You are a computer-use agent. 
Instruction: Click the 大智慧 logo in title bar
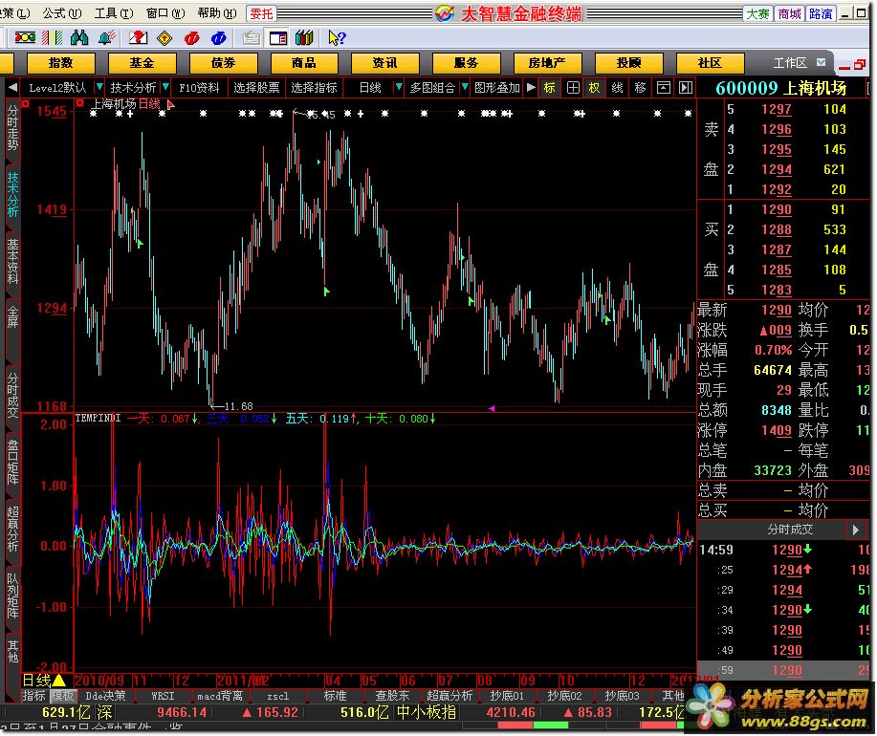pyautogui.click(x=445, y=12)
